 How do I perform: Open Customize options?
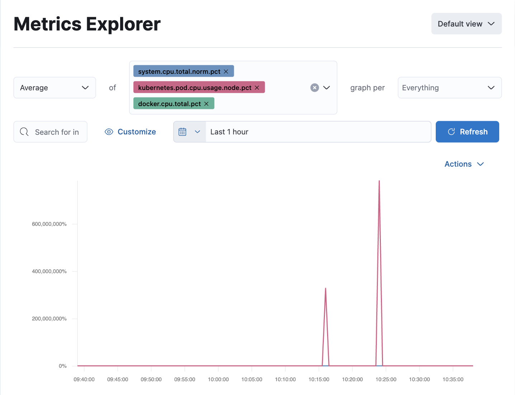tap(130, 132)
